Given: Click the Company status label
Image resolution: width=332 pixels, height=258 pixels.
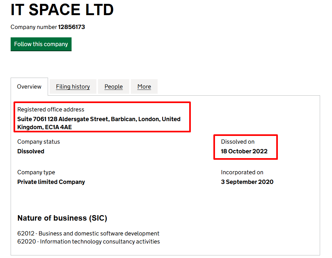Looking at the screenshot, I should 39,142.
